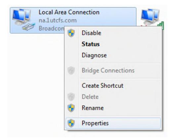This screenshot has width=173, height=140.
Task: Click the UAC shield icon beside Properties
Action: click(71, 123)
